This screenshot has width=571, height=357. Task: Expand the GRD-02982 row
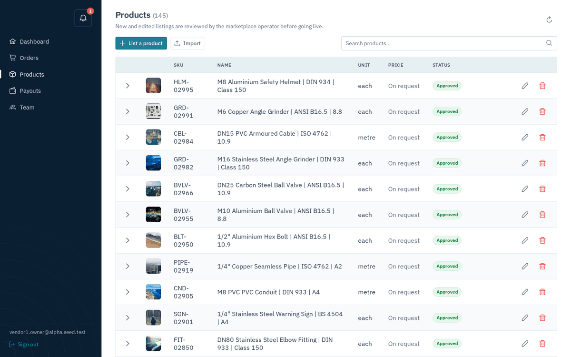click(128, 163)
